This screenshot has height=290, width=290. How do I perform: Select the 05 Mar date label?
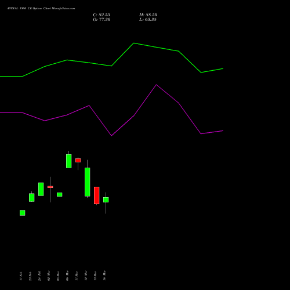click(58, 275)
